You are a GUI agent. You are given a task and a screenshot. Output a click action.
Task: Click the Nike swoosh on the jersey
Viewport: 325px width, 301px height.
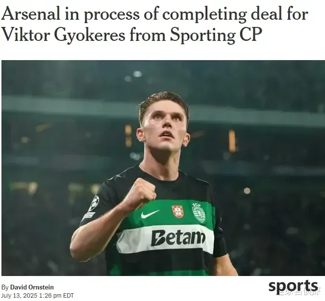(150, 214)
